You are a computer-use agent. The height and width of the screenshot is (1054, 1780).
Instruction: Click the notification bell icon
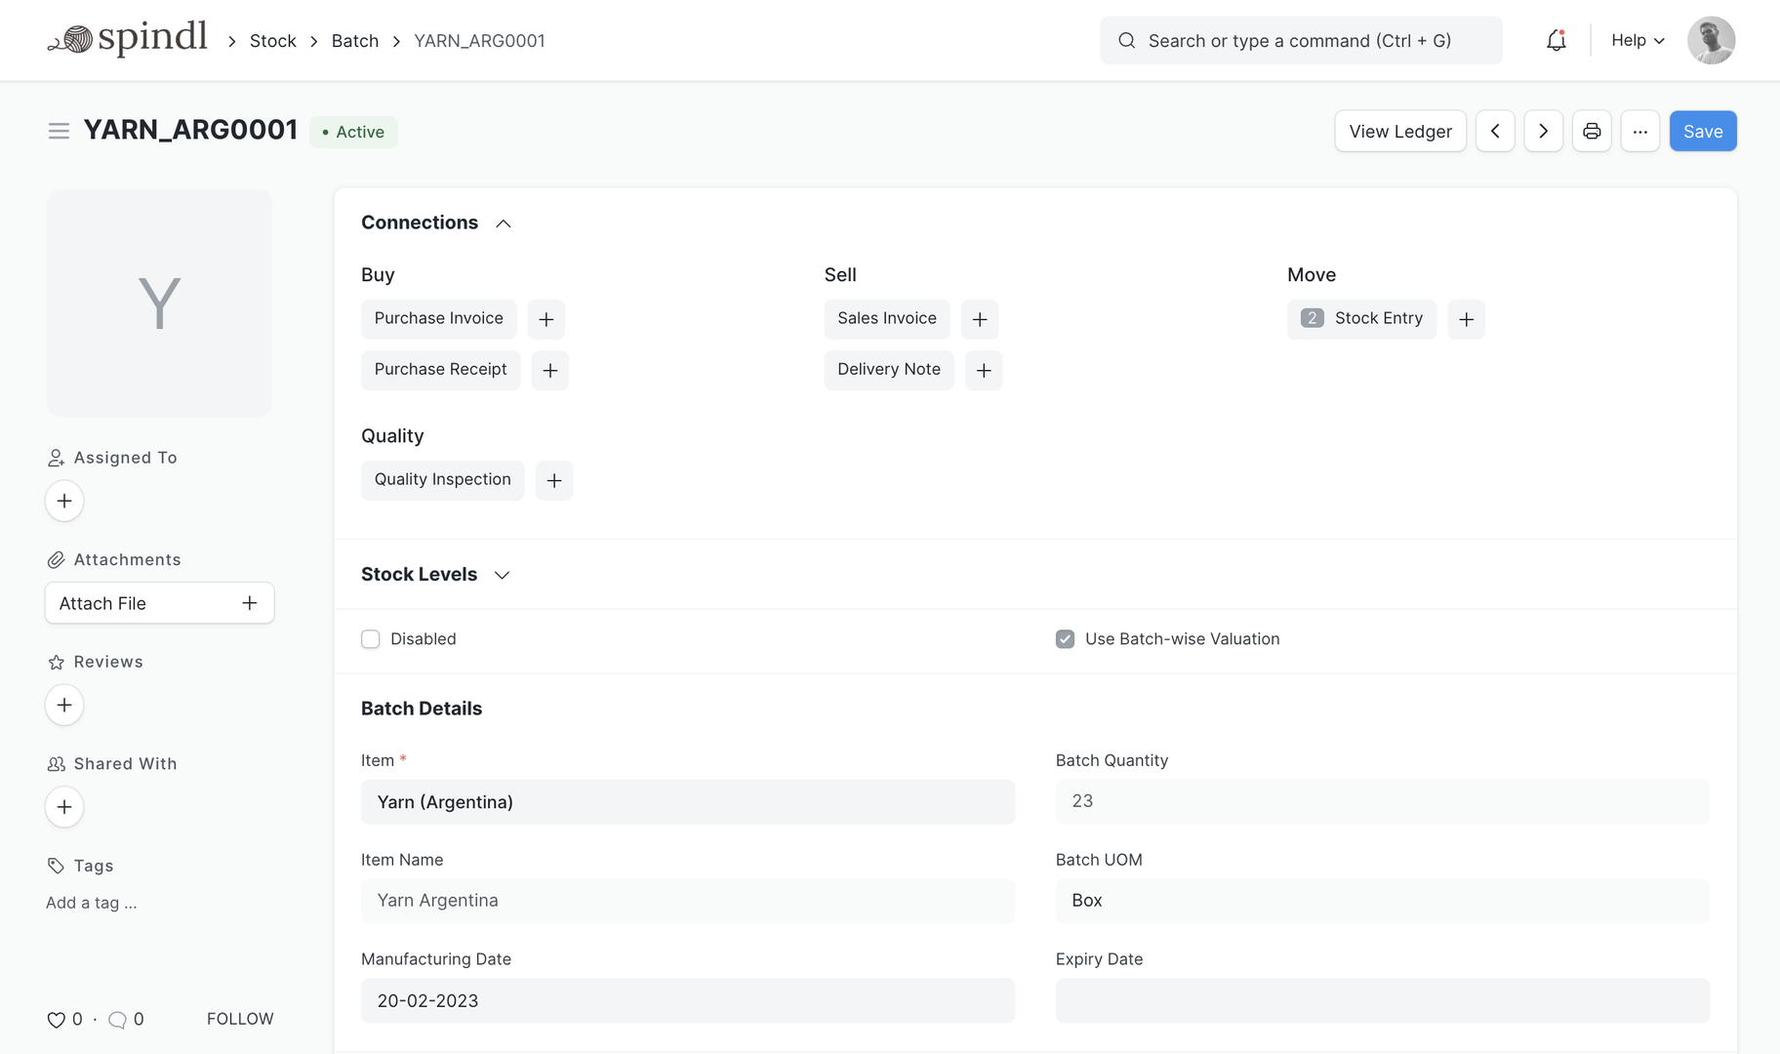(x=1556, y=40)
